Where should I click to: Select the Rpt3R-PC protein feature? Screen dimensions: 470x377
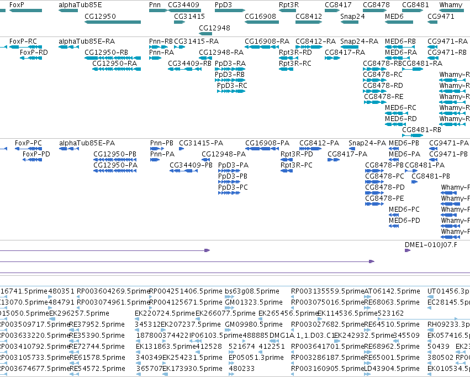[x=287, y=171]
